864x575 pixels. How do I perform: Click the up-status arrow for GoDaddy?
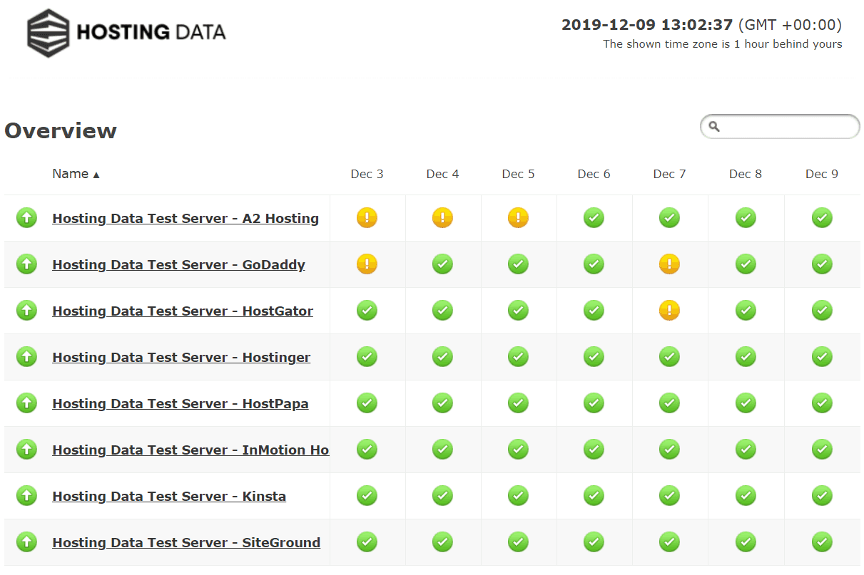pyautogui.click(x=26, y=264)
